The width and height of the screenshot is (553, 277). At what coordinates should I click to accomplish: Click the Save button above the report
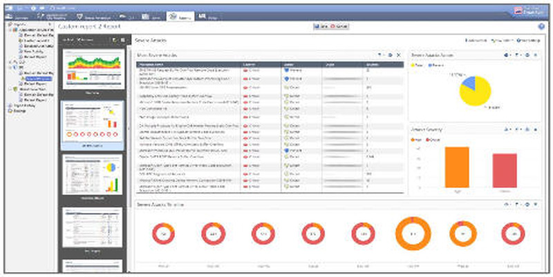pyautogui.click(x=319, y=26)
